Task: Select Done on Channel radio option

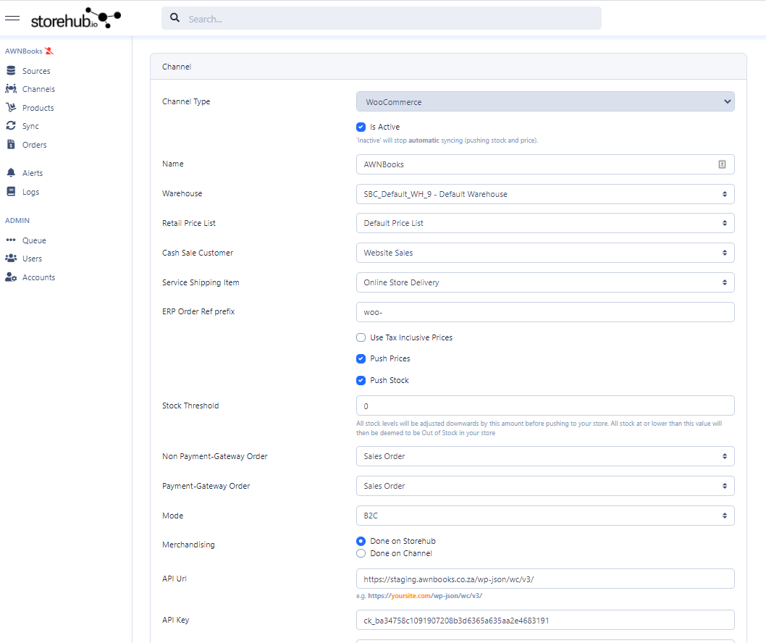Action: (361, 553)
